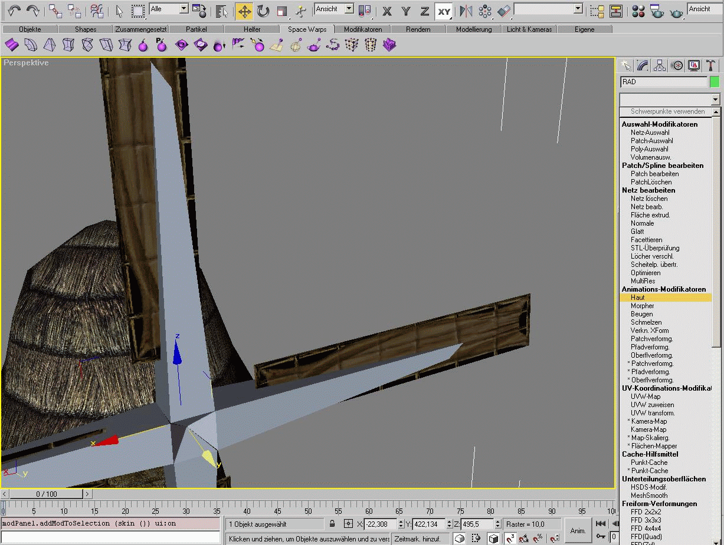Toggle the 3D snap magnet button

pyautogui.click(x=510, y=538)
